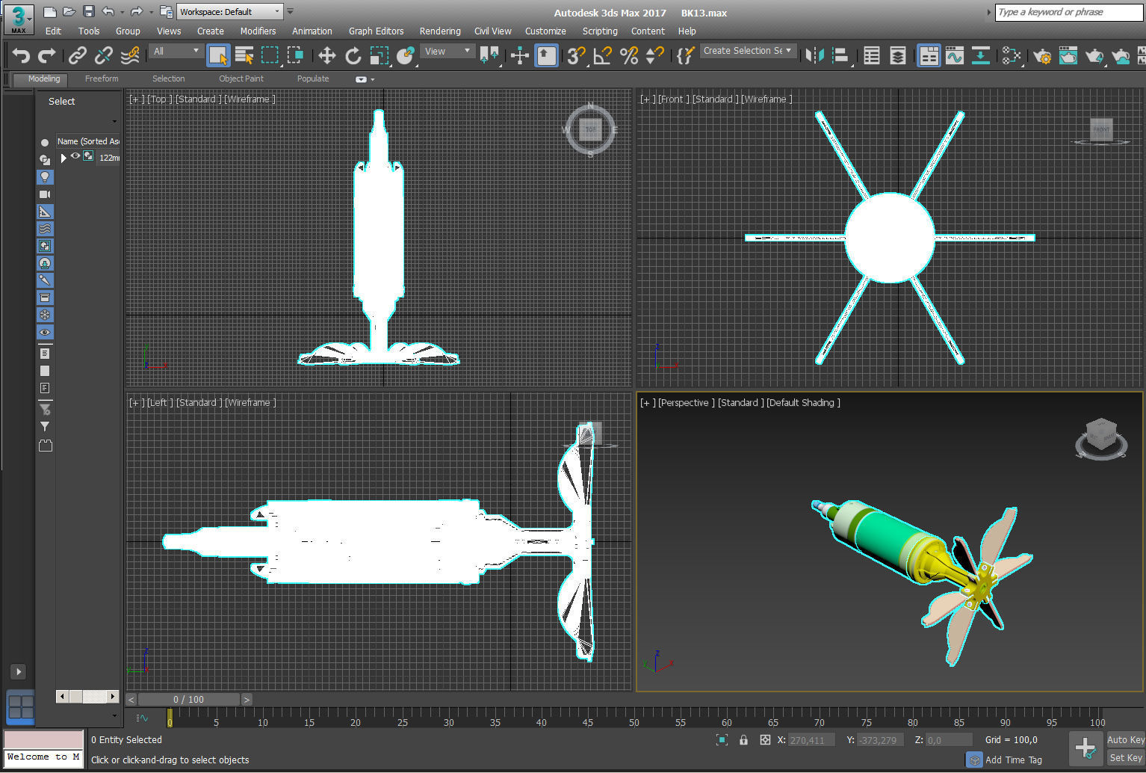Click Save File icon in quick access

(x=88, y=11)
